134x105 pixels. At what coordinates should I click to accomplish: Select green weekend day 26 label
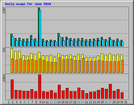point(106,102)
